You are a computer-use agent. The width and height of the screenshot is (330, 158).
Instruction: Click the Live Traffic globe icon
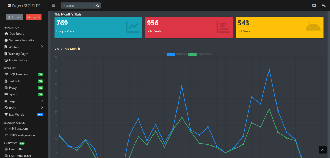coord(6,149)
